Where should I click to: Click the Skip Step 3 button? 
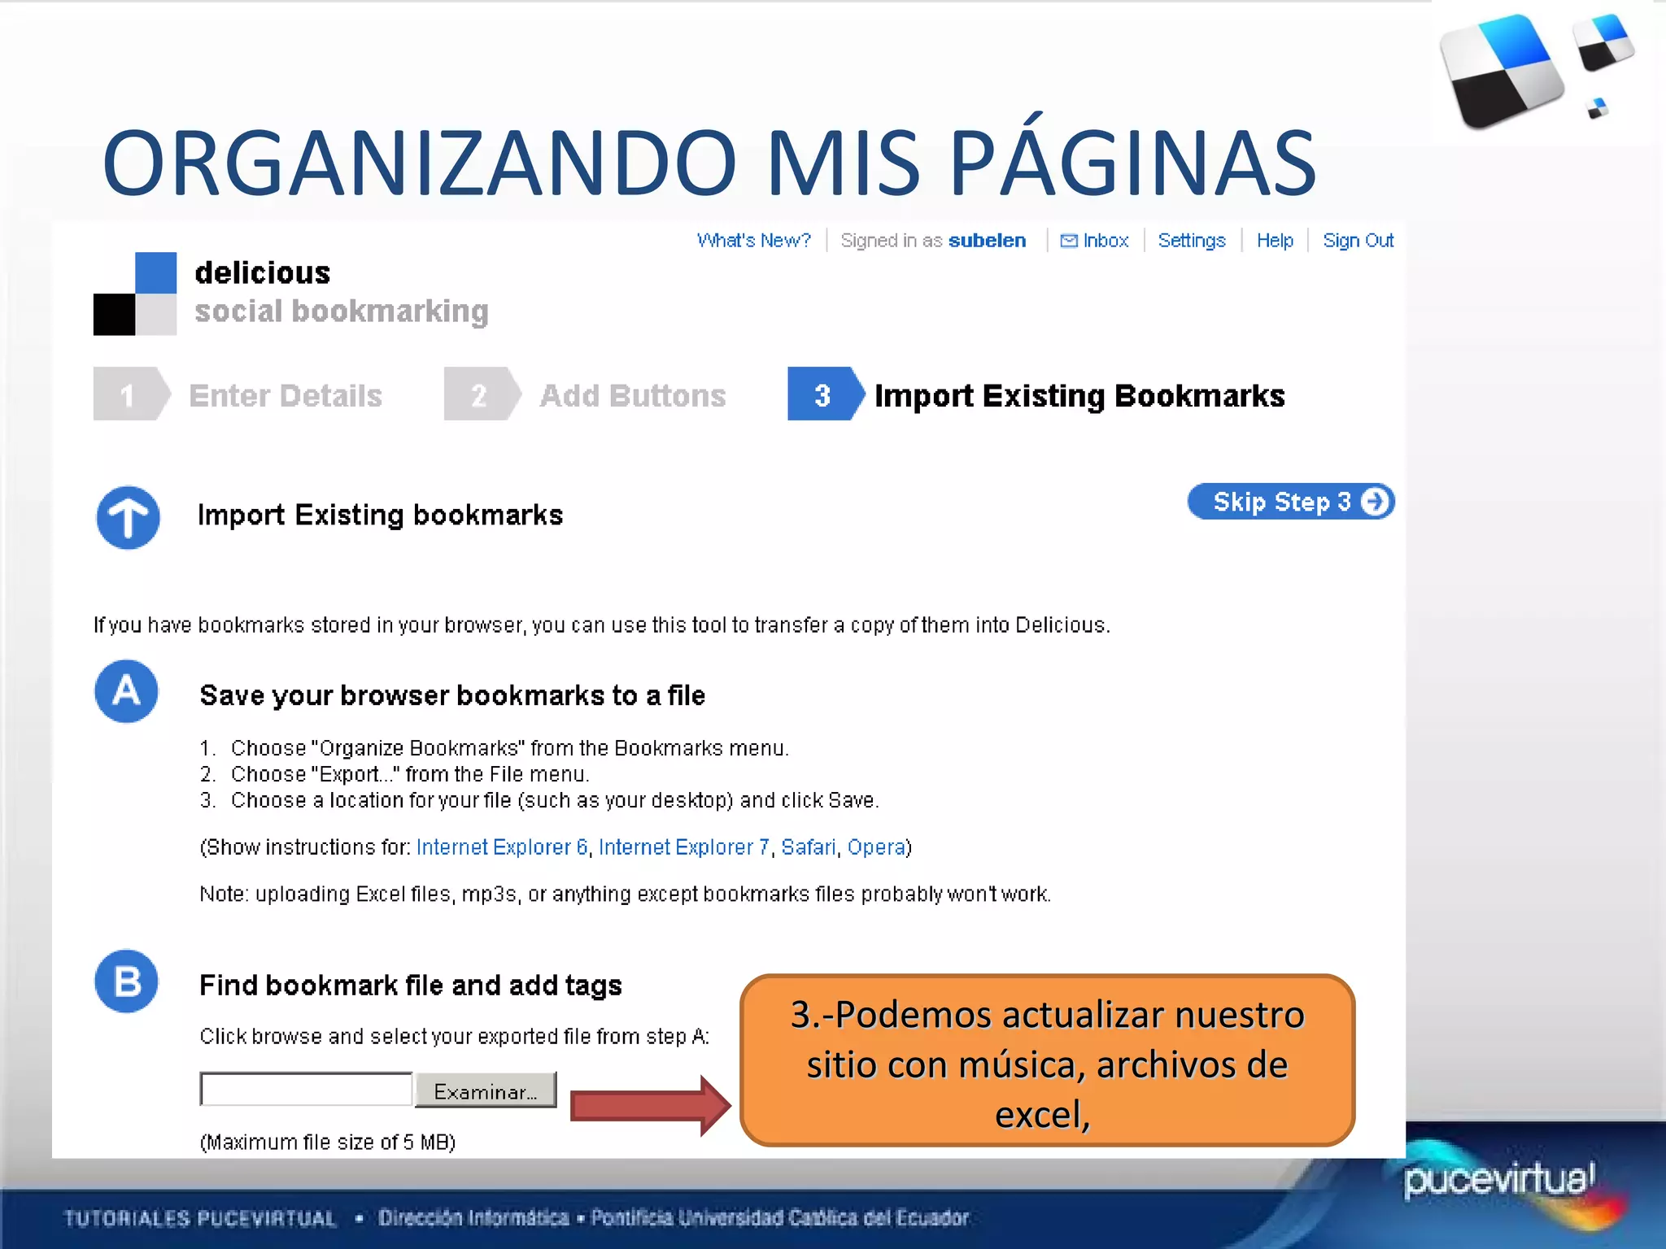point(1291,501)
